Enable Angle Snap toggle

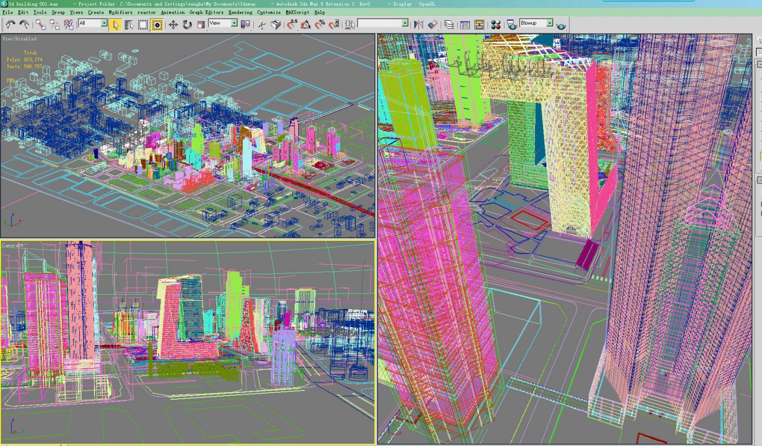click(306, 23)
